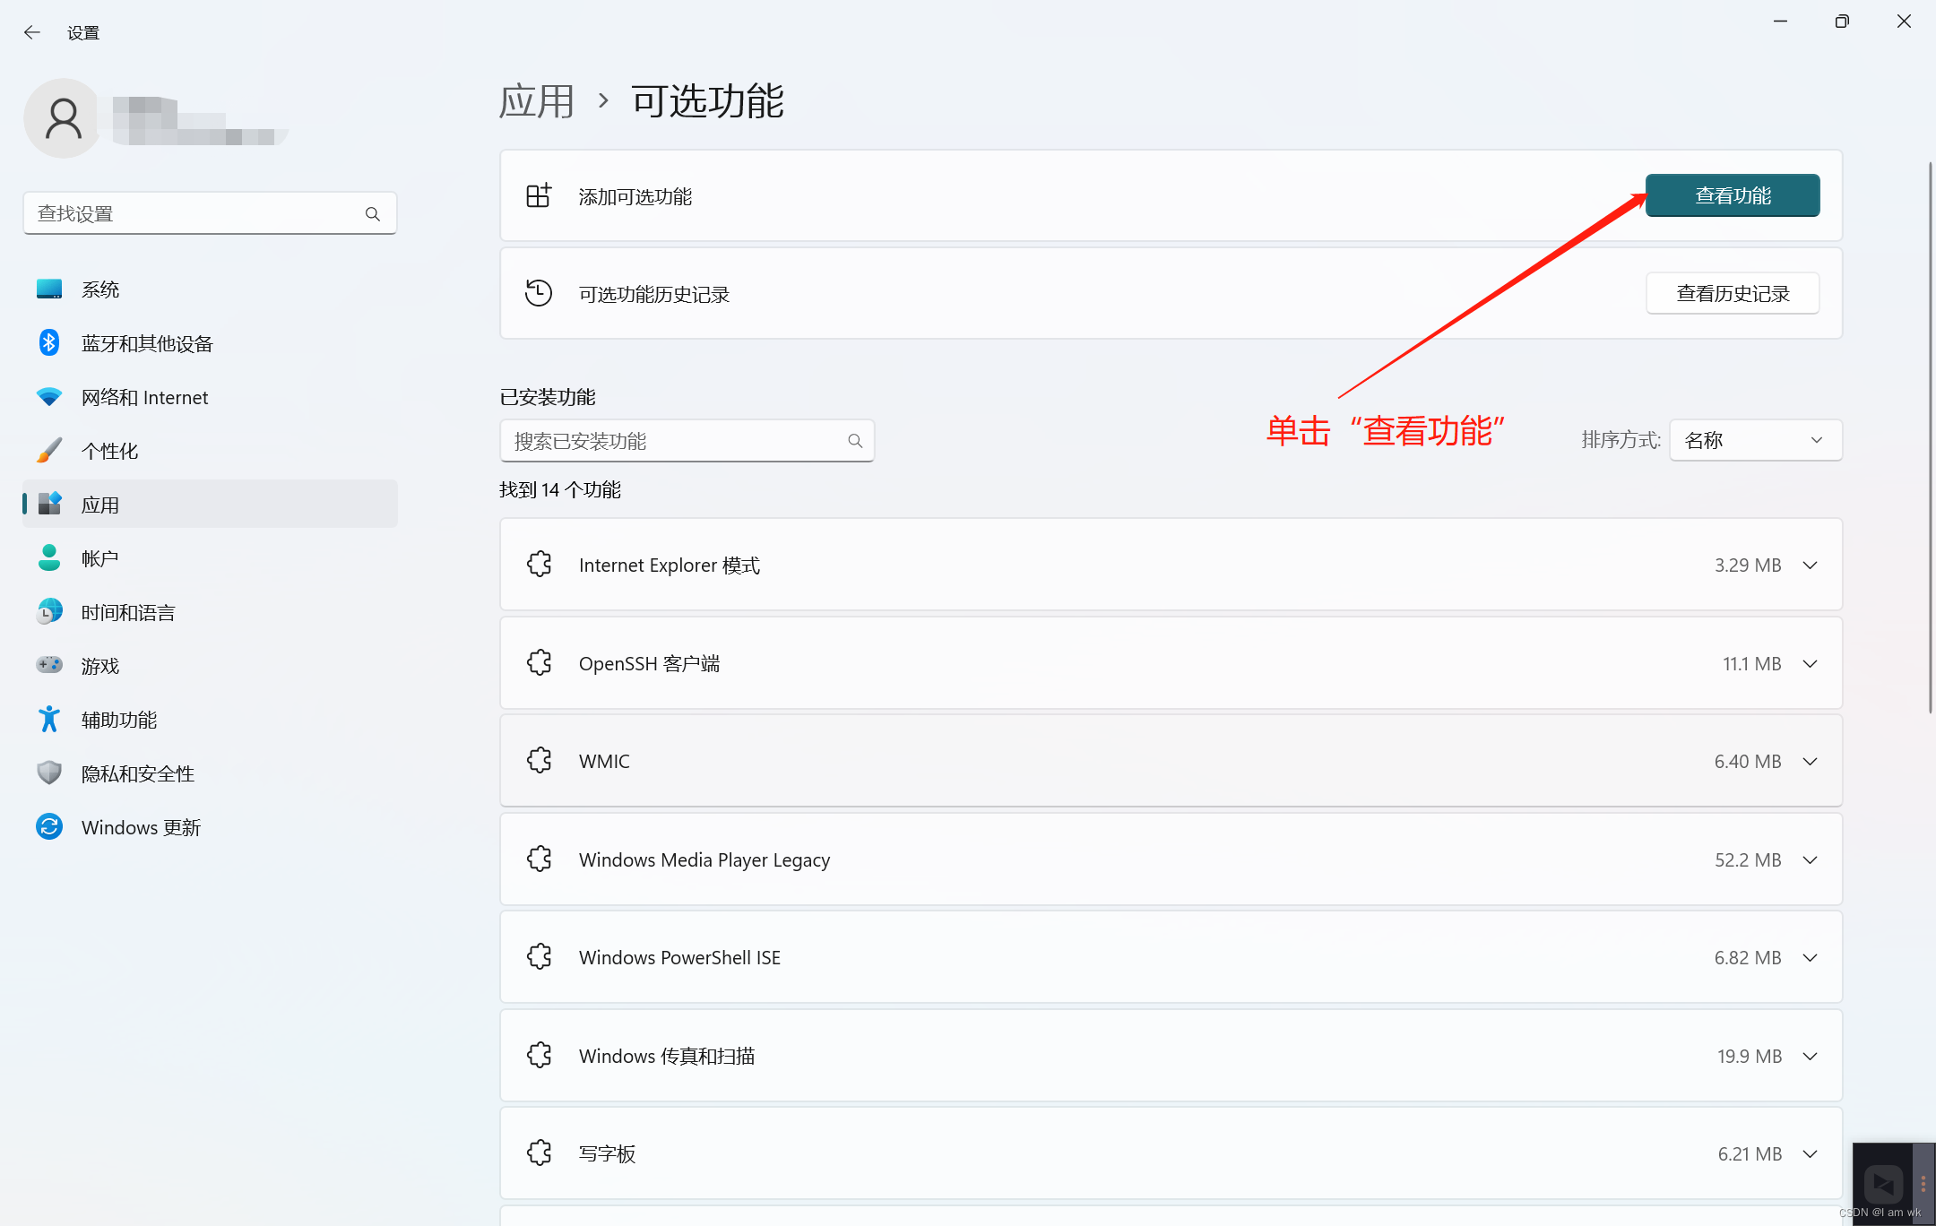Click the user profile avatar

(63, 118)
